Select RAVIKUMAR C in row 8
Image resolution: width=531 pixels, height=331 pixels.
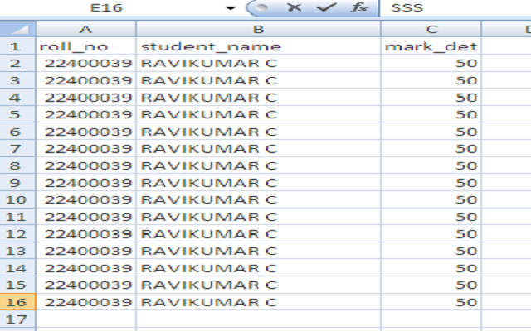click(x=258, y=165)
